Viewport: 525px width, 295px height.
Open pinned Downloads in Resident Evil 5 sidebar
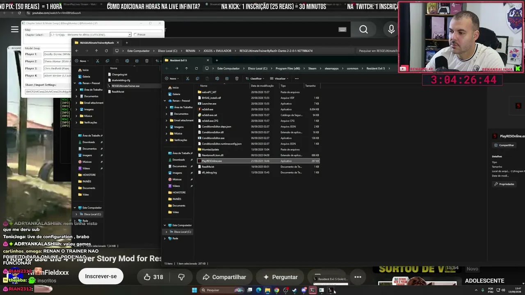178,160
